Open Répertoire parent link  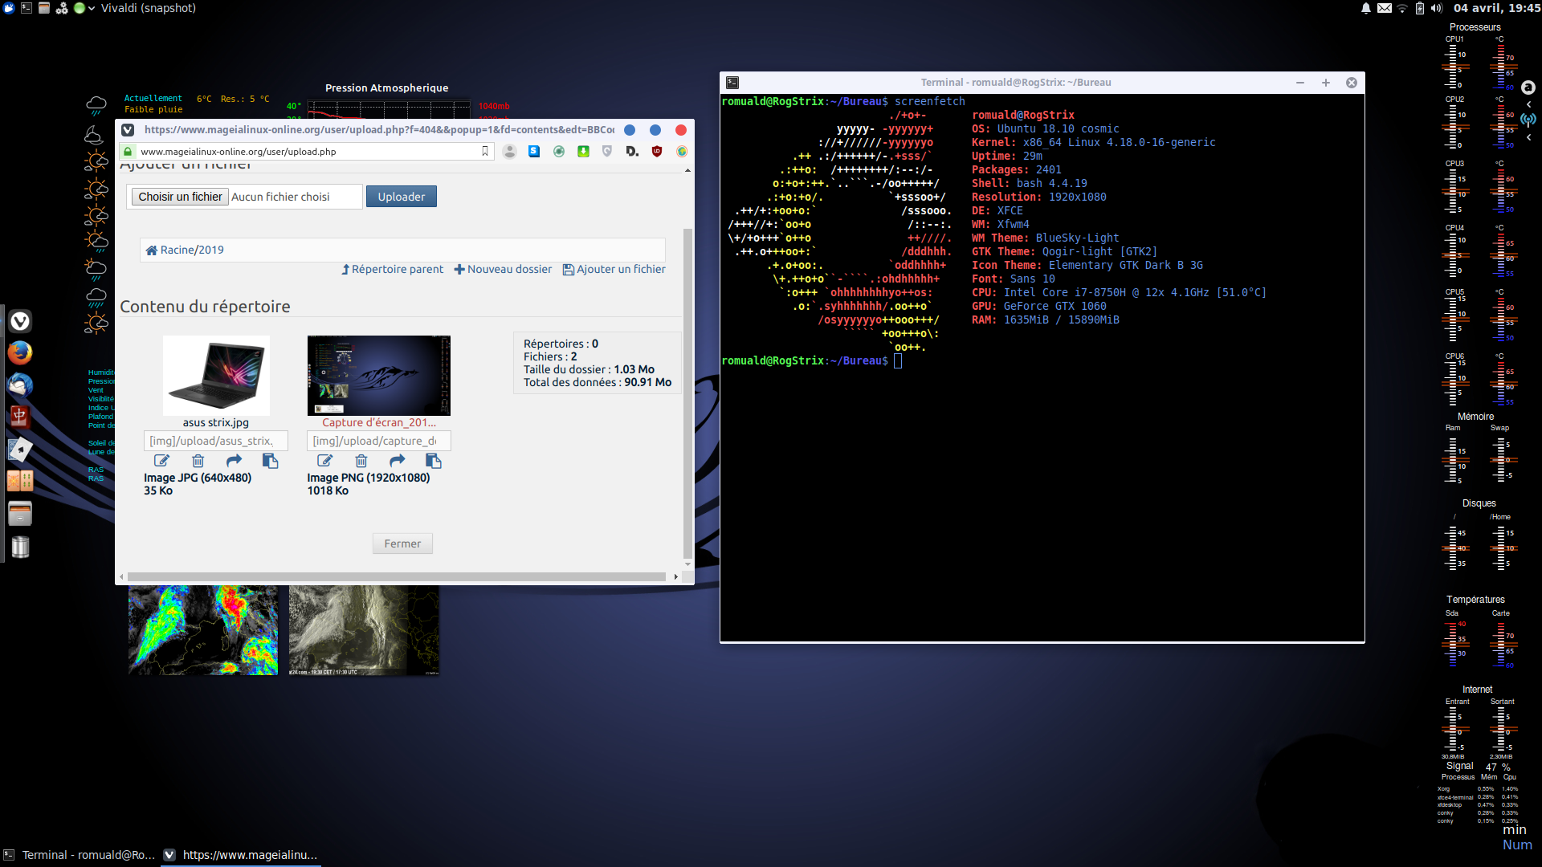click(x=393, y=269)
